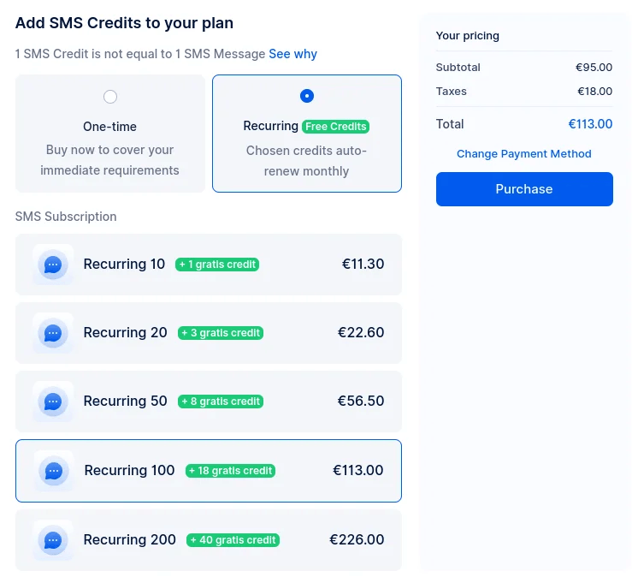
Task: Click the Purchase button
Action: 524,189
